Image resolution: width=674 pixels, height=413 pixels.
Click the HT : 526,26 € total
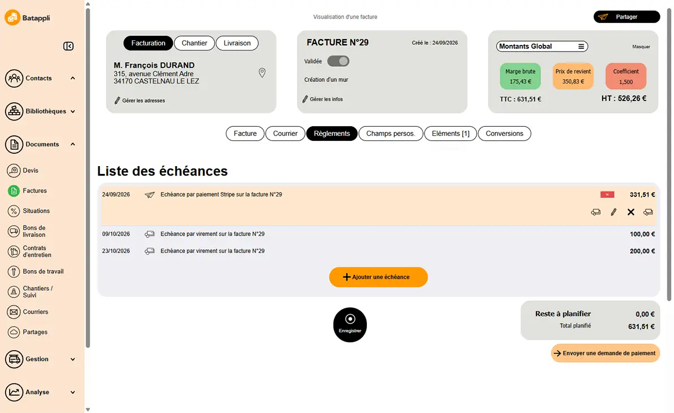(x=623, y=98)
